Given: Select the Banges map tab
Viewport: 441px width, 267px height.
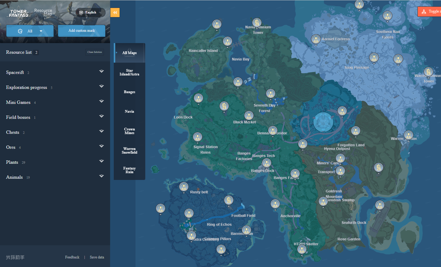Looking at the screenshot, I should (x=129, y=92).
